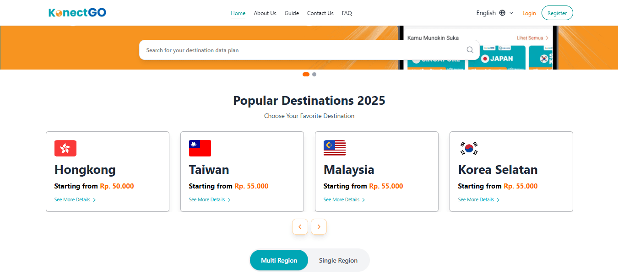
Task: Open the FAQ page from navigation
Action: 347,13
